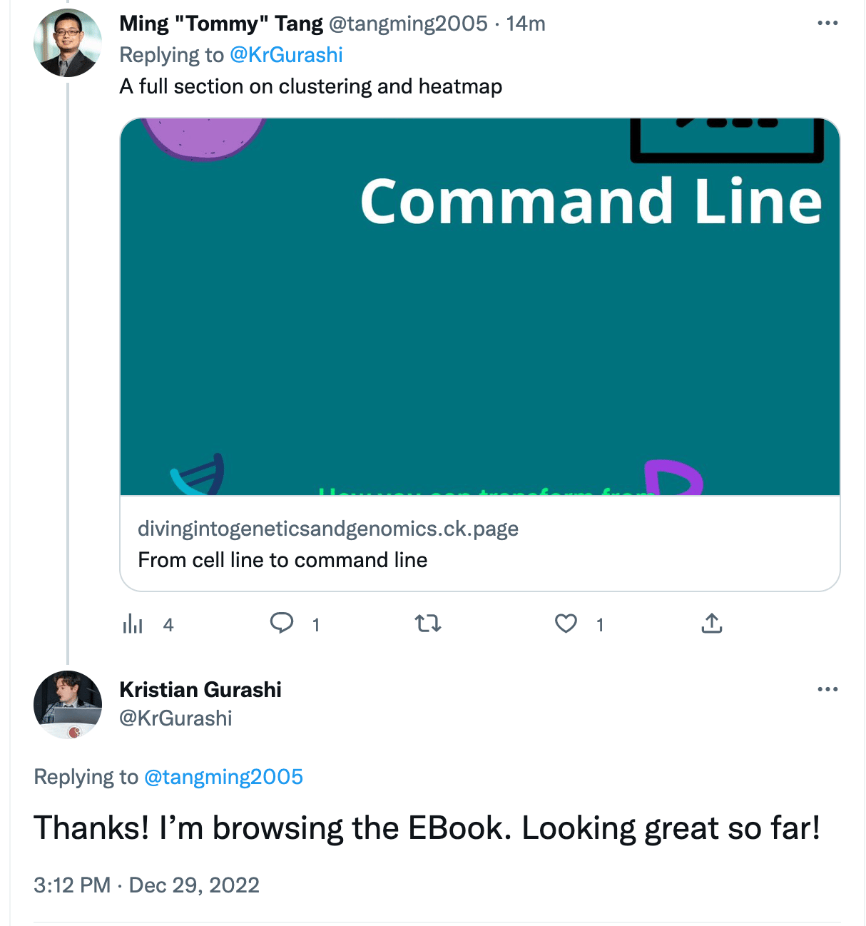Open the Kristian Gurashi display name
Image resolution: width=866 pixels, height=926 pixels.
[200, 690]
